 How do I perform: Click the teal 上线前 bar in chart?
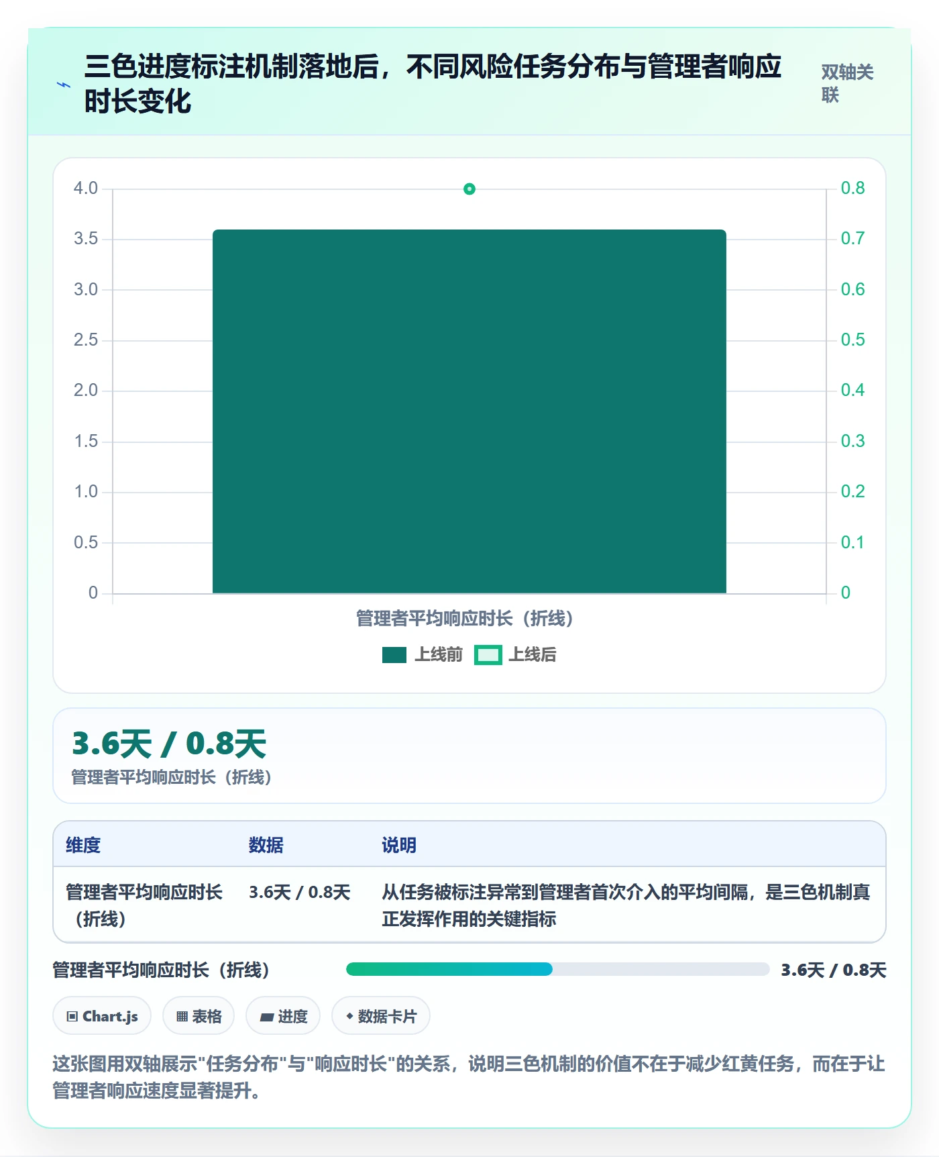469,411
